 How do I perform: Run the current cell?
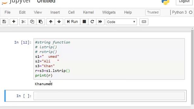coord(72,22)
